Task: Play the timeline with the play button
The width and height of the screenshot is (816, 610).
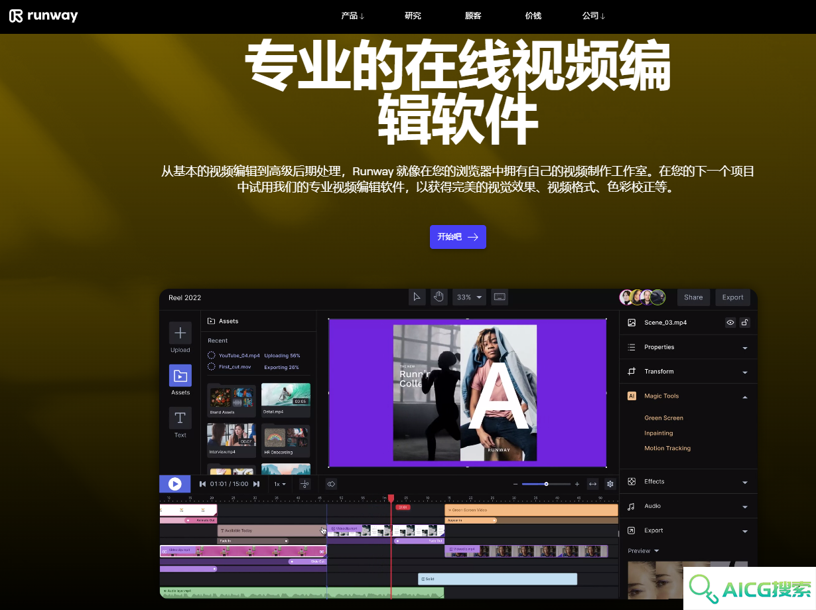Action: [x=174, y=484]
